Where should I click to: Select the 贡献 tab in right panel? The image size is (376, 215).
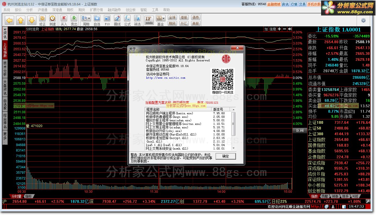[x=324, y=196]
